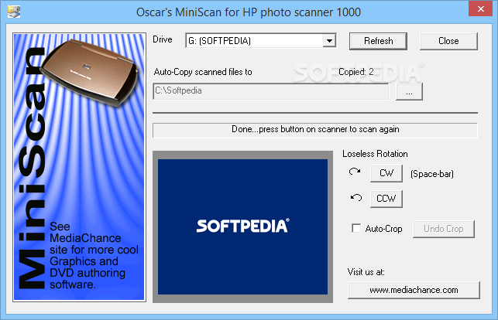This screenshot has width=498, height=320.
Task: Close the window with the red X
Action: pyautogui.click(x=480, y=9)
